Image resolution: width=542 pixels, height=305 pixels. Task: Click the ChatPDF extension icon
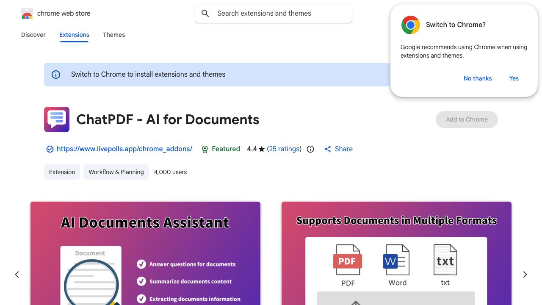click(57, 119)
